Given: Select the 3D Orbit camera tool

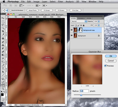Looking at the screenshot, I should (x=3, y=82).
